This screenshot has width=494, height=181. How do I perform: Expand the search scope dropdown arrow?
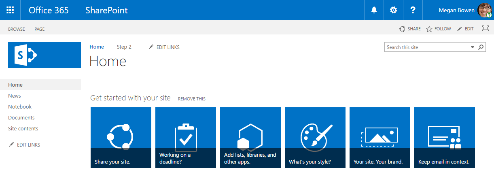click(472, 47)
